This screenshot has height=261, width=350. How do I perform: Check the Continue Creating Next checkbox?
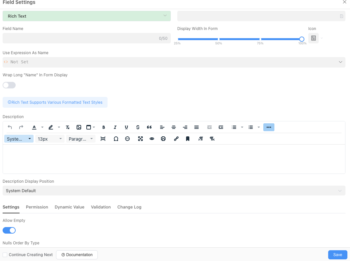pyautogui.click(x=5, y=255)
